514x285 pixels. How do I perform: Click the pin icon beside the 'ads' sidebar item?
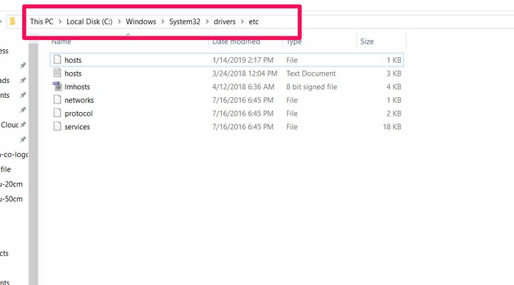pos(23,80)
